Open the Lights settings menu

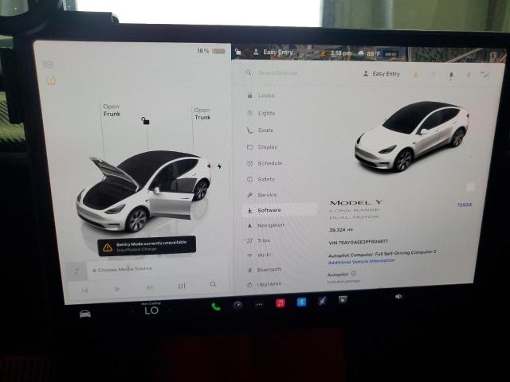261,113
